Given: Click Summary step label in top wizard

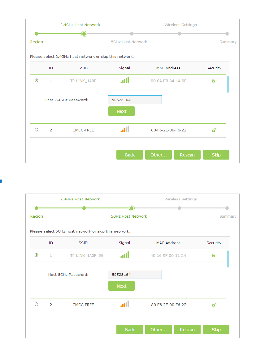Looking at the screenshot, I should pos(228,42).
